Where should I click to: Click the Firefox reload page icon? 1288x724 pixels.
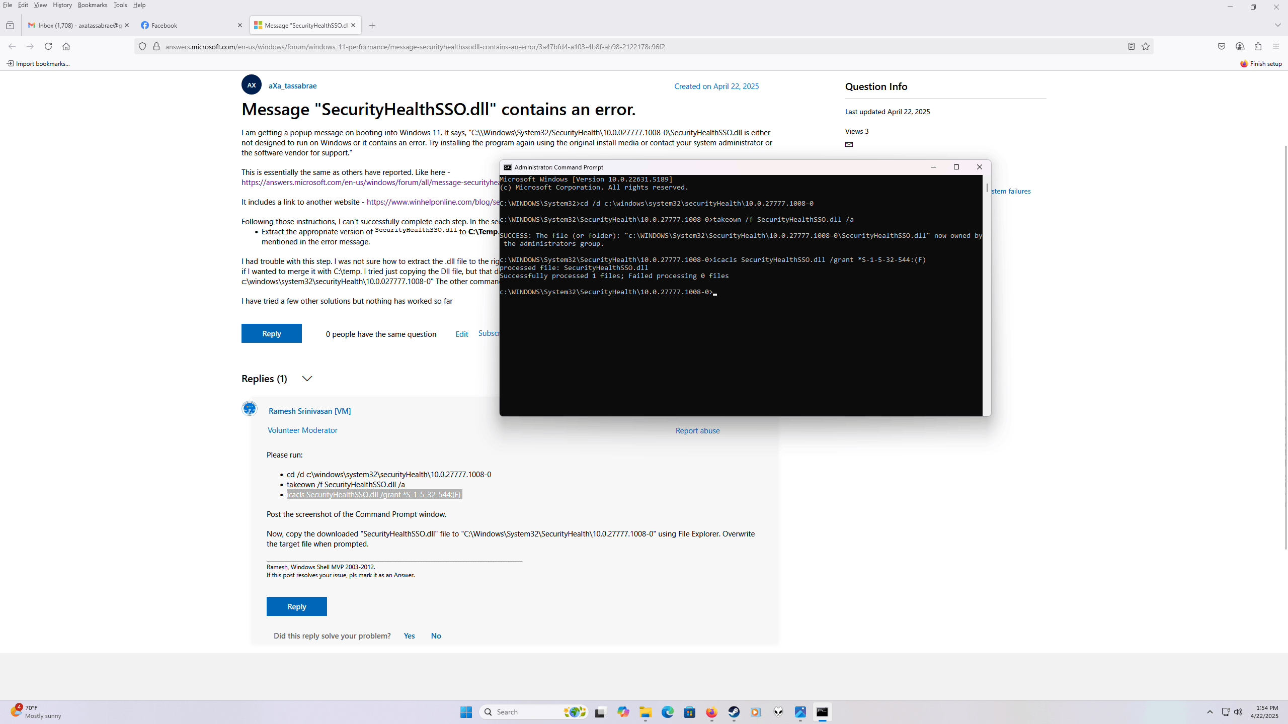(48, 46)
